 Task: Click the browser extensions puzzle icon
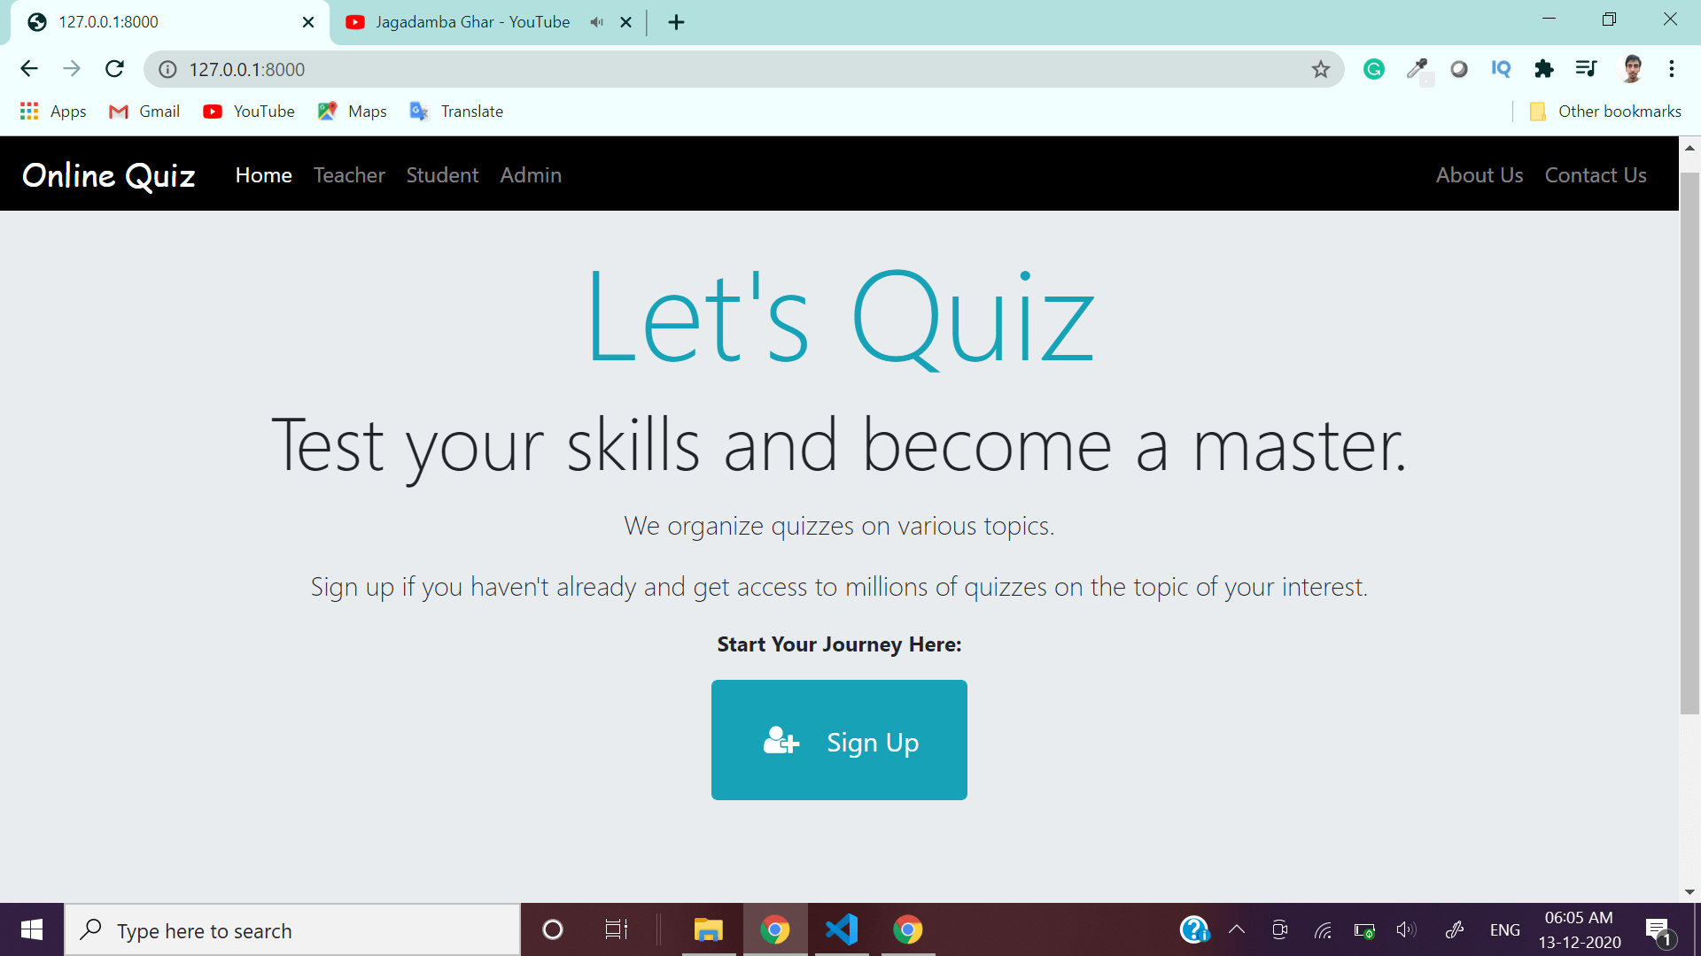click(x=1544, y=70)
